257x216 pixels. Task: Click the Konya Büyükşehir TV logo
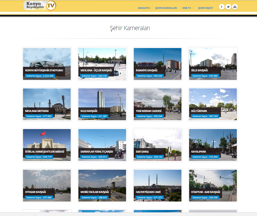40,6
